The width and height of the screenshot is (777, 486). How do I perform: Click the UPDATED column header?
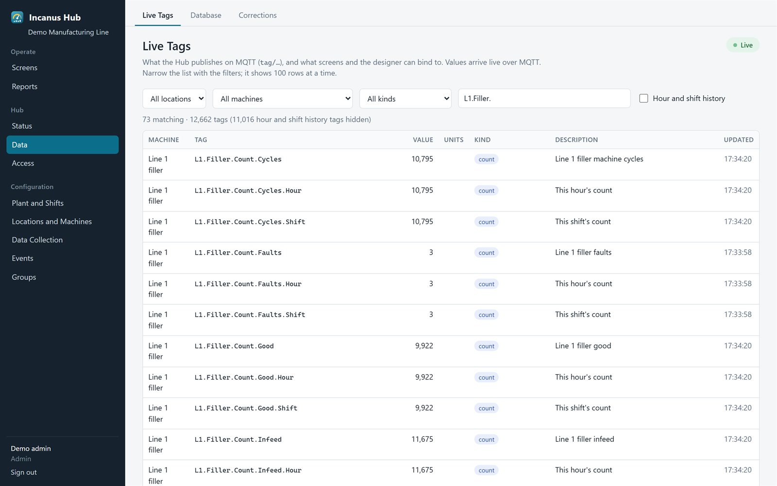(x=739, y=139)
